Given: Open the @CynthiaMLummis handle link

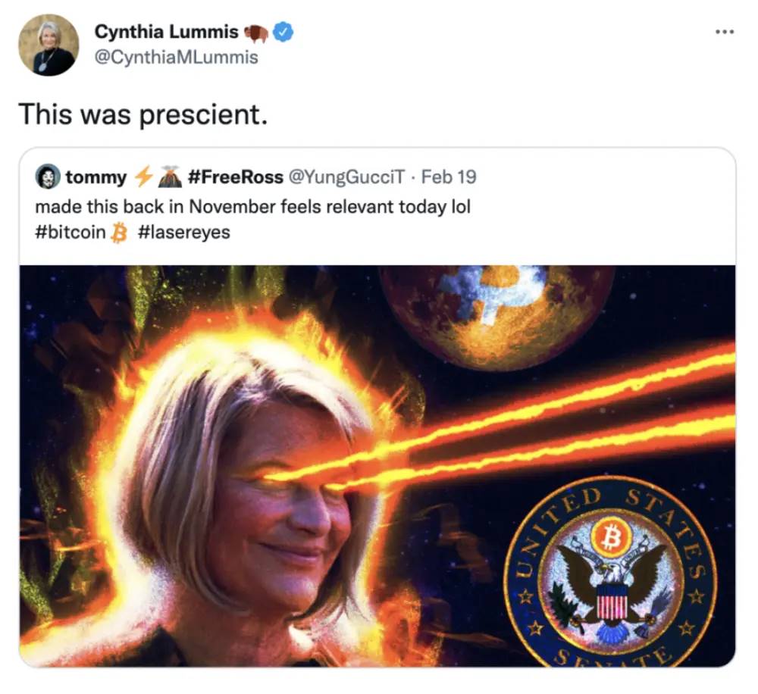Looking at the screenshot, I should [x=176, y=57].
